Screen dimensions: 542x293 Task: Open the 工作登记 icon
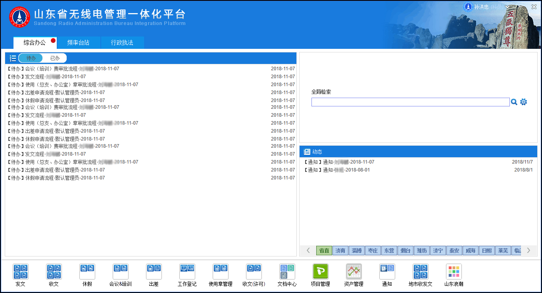(187, 272)
